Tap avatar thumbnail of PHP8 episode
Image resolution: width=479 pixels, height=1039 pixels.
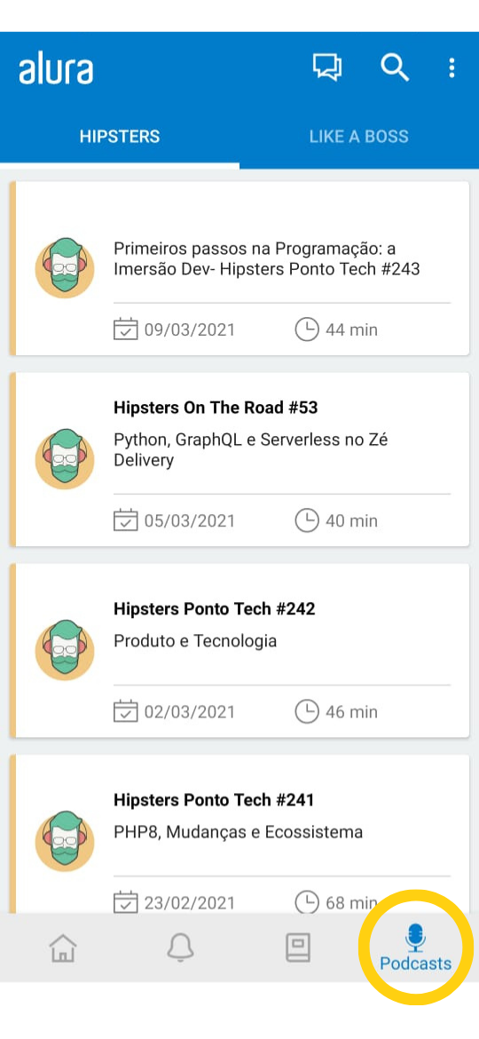(65, 841)
